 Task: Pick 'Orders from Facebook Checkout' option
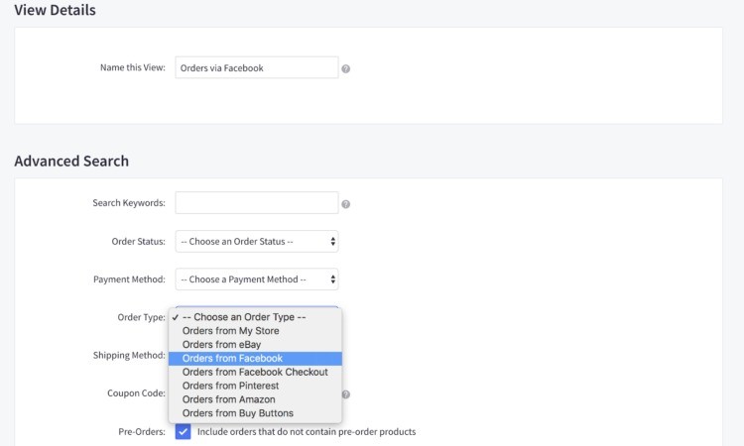[254, 372]
